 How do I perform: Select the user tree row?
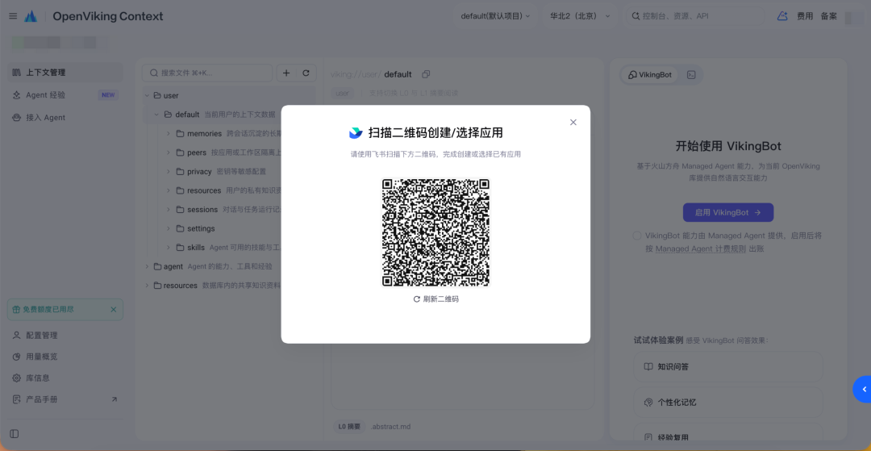pyautogui.click(x=229, y=95)
